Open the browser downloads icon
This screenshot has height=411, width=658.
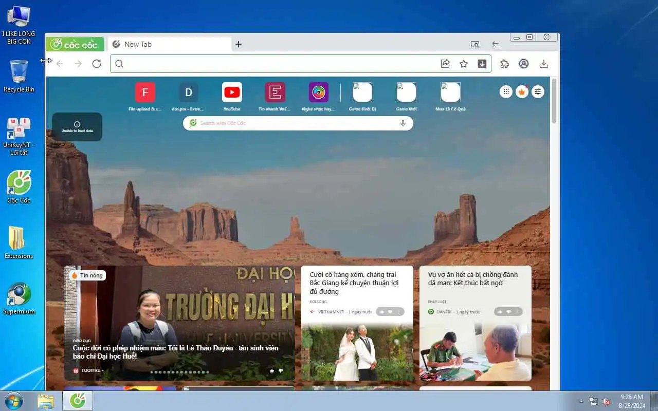click(x=544, y=64)
